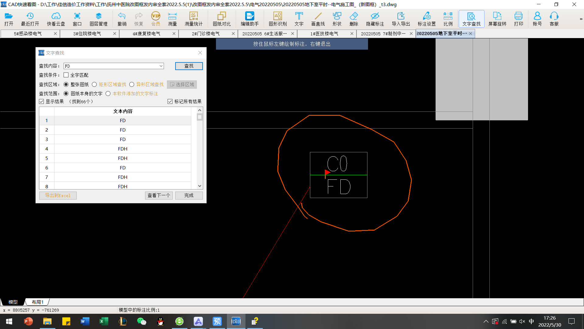Click 导出到Excel button
Image resolution: width=584 pixels, height=329 pixels.
pyautogui.click(x=58, y=195)
